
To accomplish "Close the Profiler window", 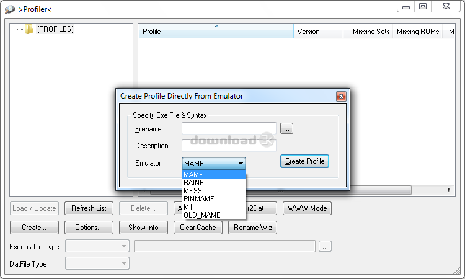I will (446, 7).
